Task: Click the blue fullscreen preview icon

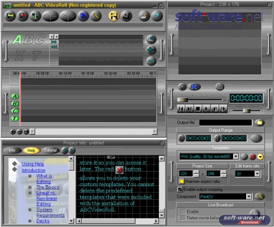Action: pos(194,87)
